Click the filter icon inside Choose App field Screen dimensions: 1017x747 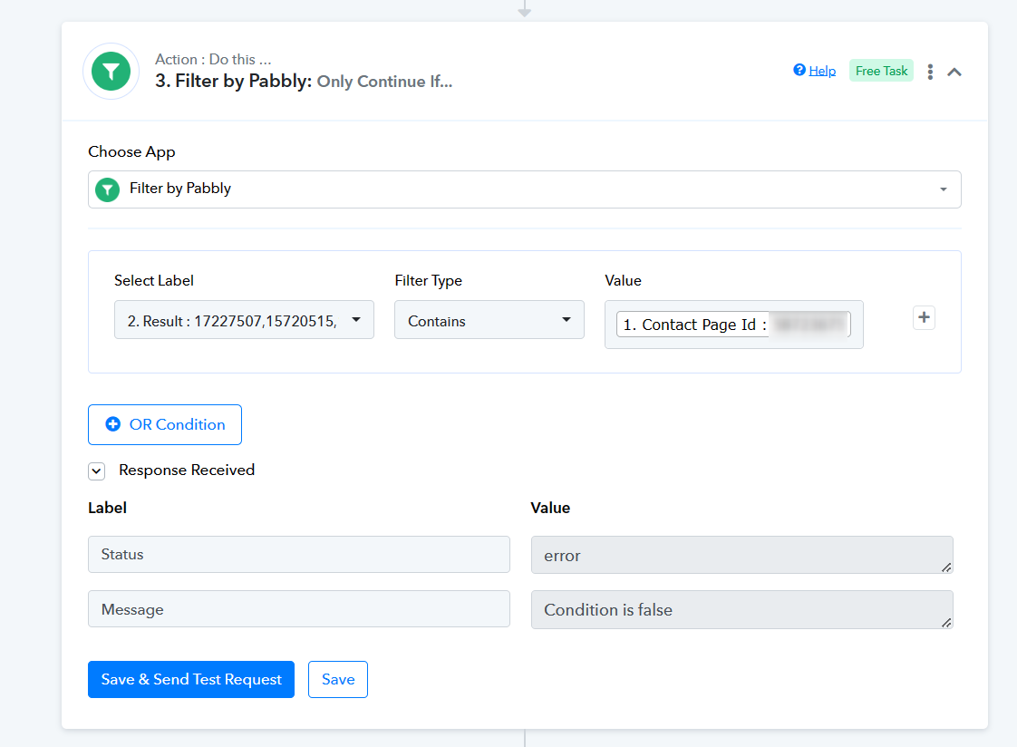coord(108,190)
